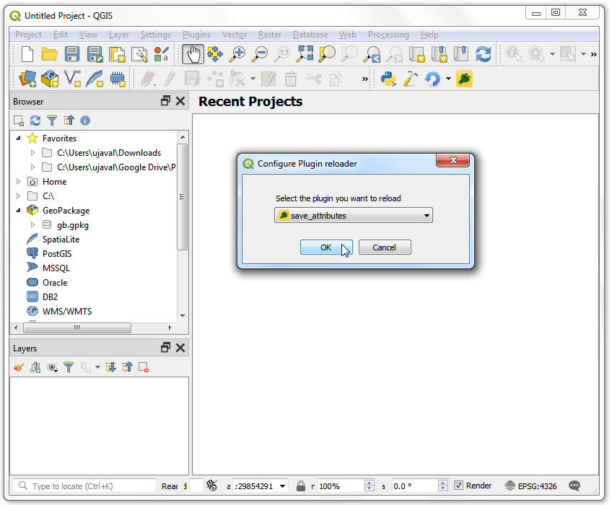
Task: Expand the Home tree node
Action: [19, 182]
